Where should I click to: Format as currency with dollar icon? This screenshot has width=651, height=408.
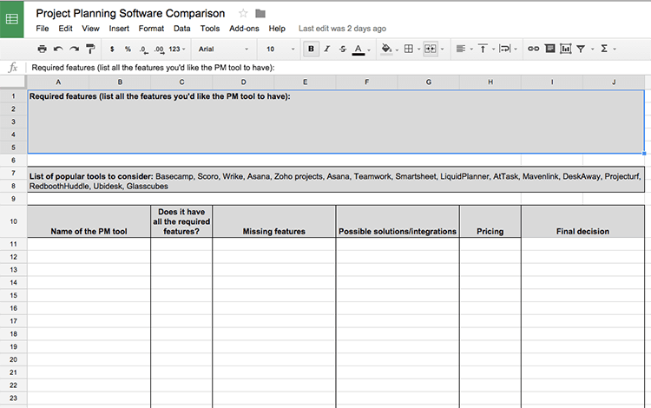coord(112,49)
